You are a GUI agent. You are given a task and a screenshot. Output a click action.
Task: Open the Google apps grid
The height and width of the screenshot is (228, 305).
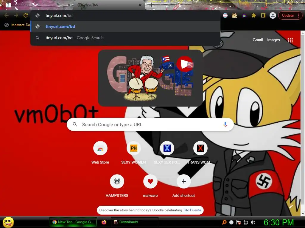tap(290, 40)
